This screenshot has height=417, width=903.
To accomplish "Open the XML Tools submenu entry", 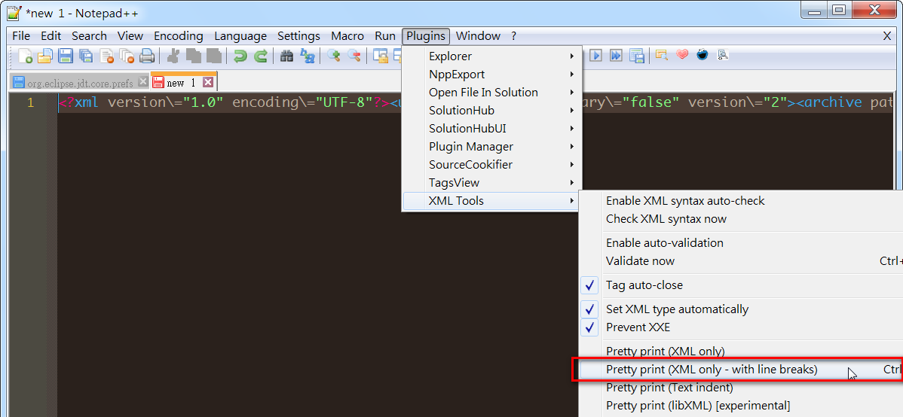I will [x=492, y=201].
